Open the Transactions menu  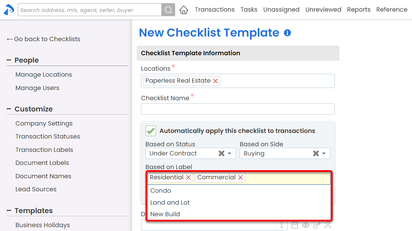point(215,10)
